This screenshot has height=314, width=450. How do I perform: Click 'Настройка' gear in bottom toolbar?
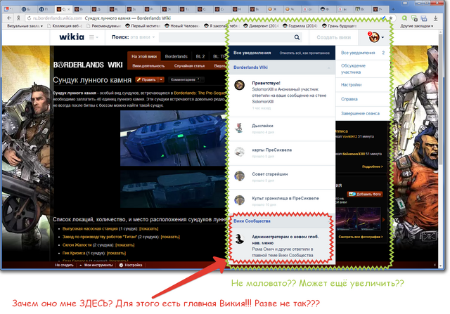tap(131, 266)
